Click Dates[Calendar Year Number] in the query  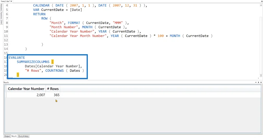pyautogui.click(x=52, y=66)
